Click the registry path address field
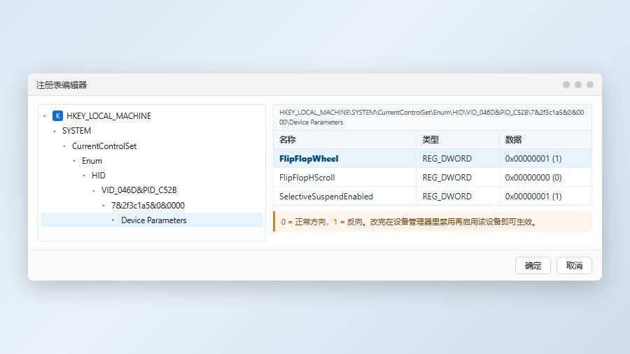Viewport: 630px width, 354px height. (433, 118)
